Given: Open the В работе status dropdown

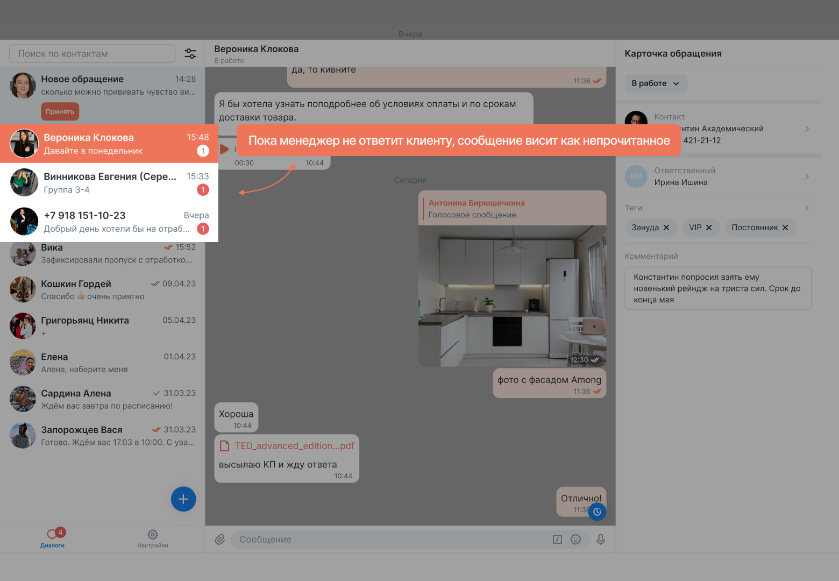Looking at the screenshot, I should tap(656, 83).
